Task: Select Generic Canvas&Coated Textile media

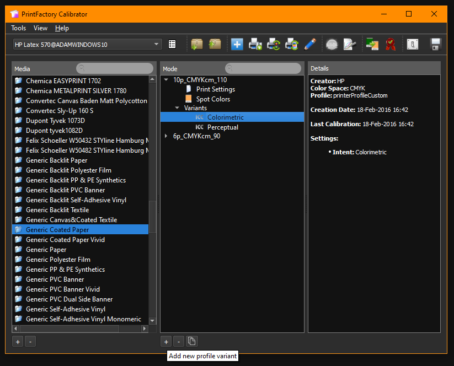Action: click(x=80, y=220)
